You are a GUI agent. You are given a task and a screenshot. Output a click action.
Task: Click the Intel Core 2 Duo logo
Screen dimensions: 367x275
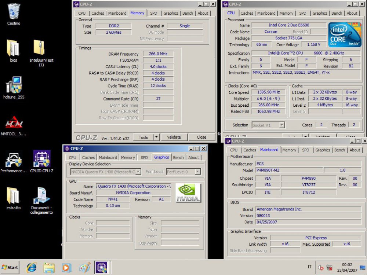[345, 35]
